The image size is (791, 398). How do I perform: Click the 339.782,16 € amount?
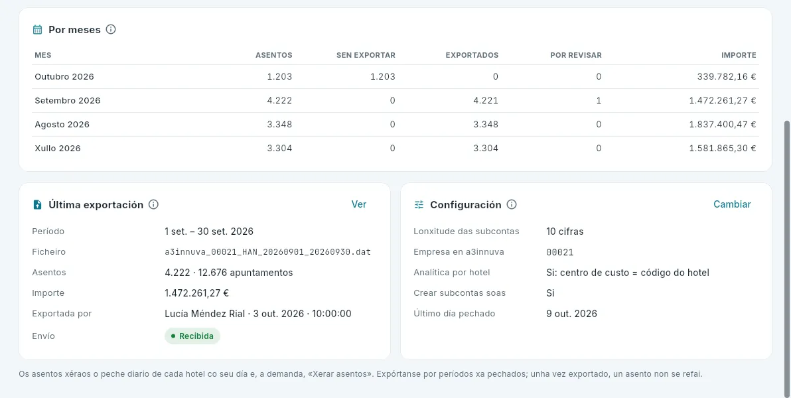pos(727,77)
